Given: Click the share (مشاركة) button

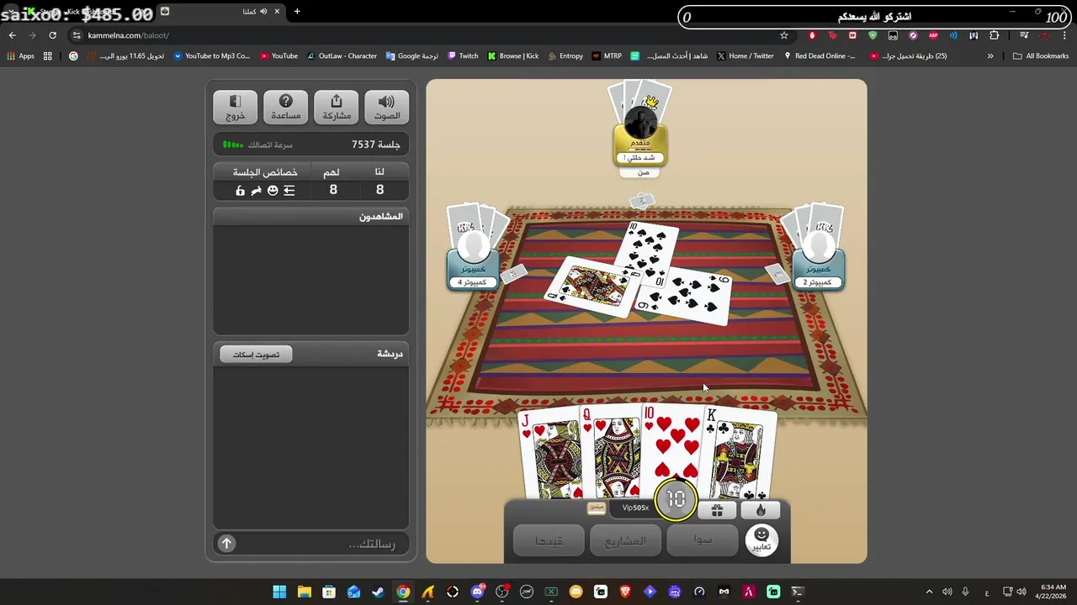Looking at the screenshot, I should pyautogui.click(x=336, y=108).
